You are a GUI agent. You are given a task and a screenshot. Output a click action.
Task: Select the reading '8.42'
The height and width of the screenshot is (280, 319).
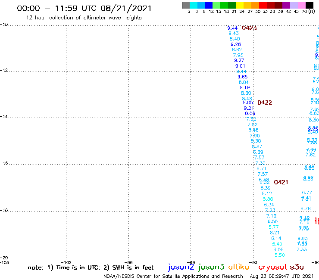click(x=267, y=193)
